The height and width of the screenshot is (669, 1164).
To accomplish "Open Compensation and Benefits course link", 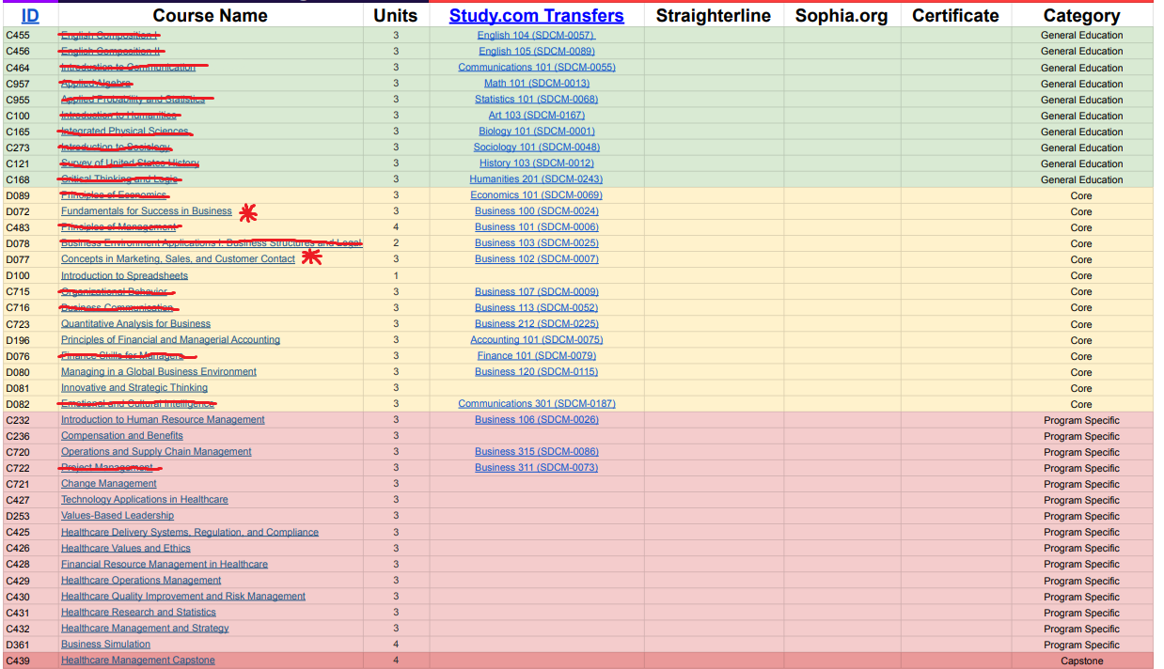I will coord(122,436).
